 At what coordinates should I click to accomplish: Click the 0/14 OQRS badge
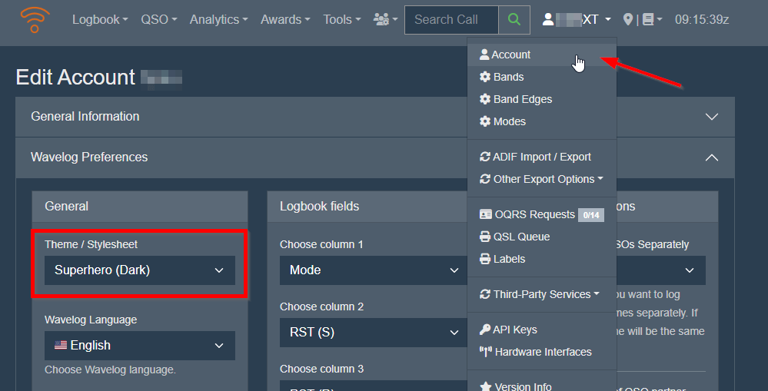(x=590, y=215)
